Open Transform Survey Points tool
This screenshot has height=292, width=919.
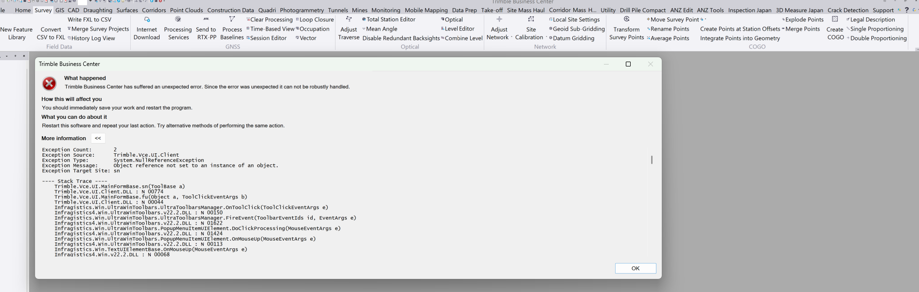point(626,29)
